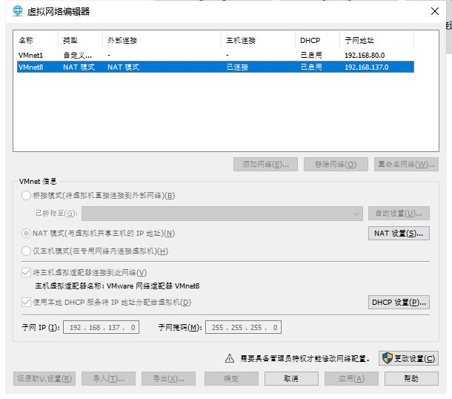Image resolution: width=452 pixels, height=399 pixels.
Task: Open NAT 设置 dialog
Action: (399, 233)
